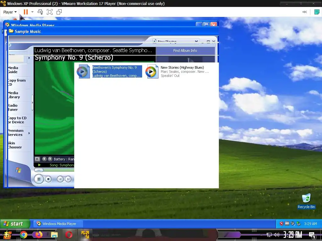Expand arrow beside the top sidebar tab
The image size is (322, 241).
point(29,58)
